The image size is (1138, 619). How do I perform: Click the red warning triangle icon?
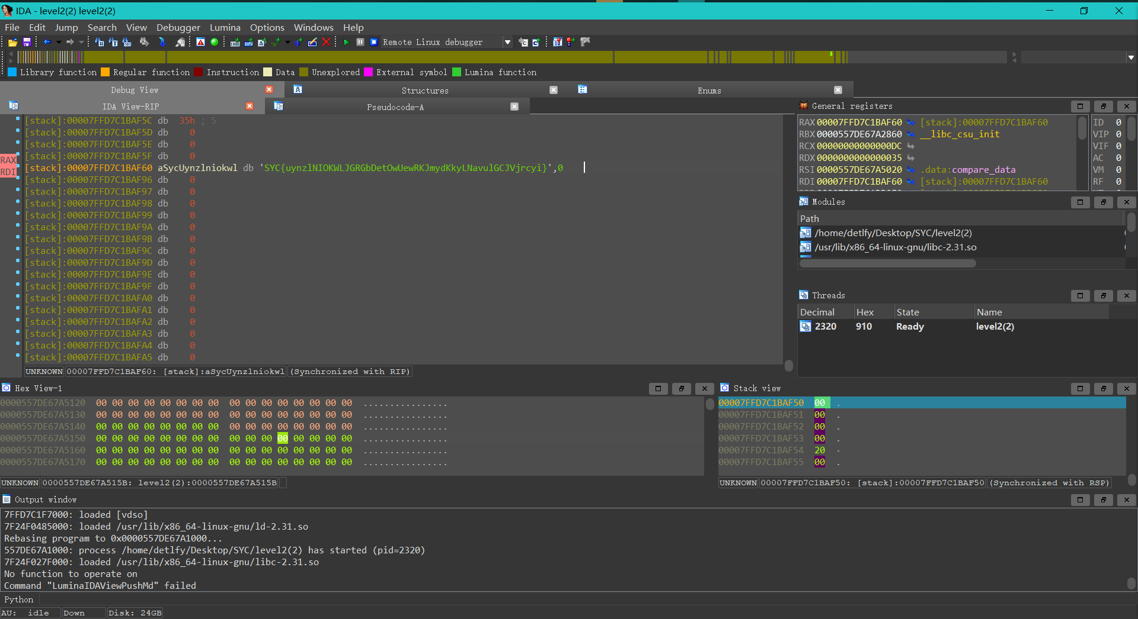coord(200,42)
